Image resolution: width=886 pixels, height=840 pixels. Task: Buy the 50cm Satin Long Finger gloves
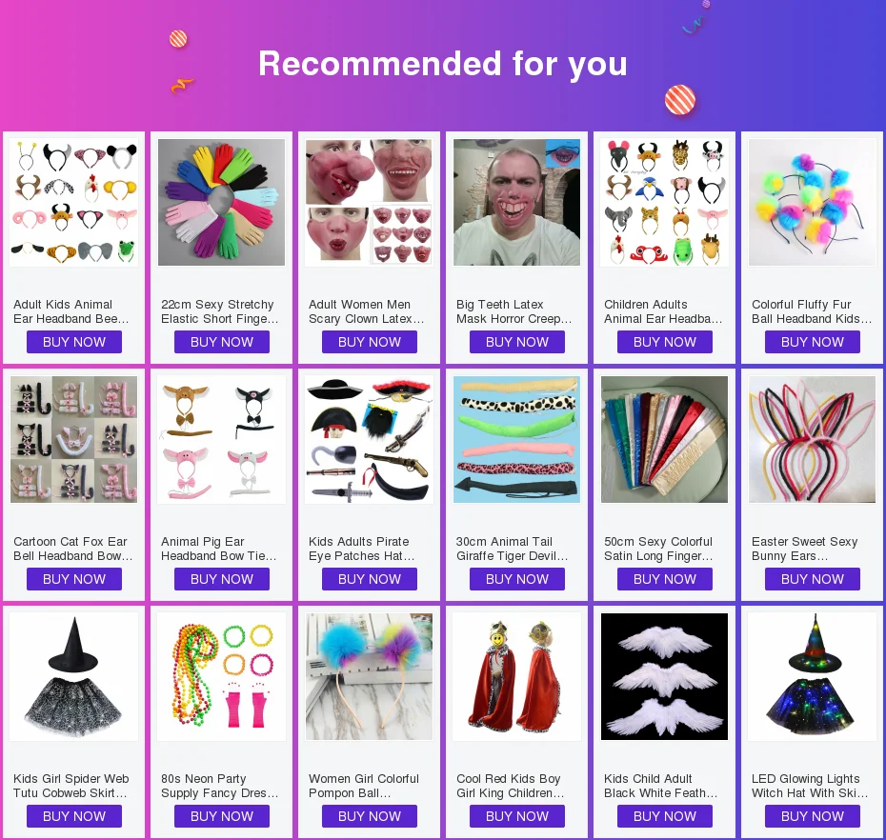(665, 579)
